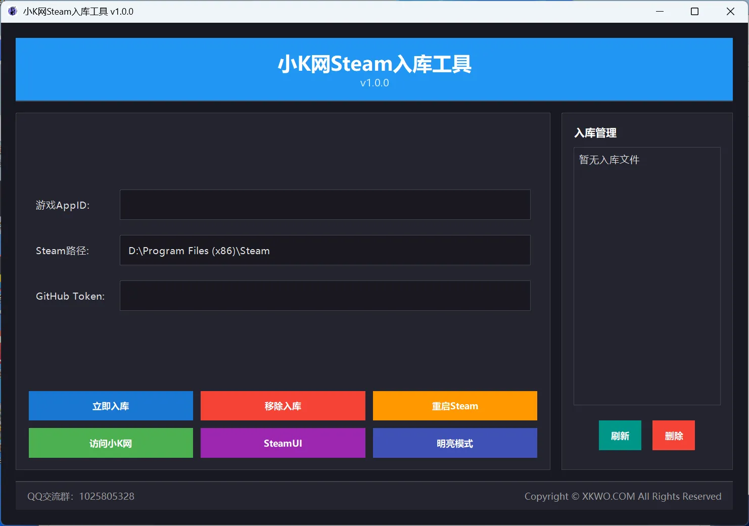Launch SteamUI with the purple button

click(283, 443)
